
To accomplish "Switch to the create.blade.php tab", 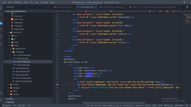I will pos(64,7).
